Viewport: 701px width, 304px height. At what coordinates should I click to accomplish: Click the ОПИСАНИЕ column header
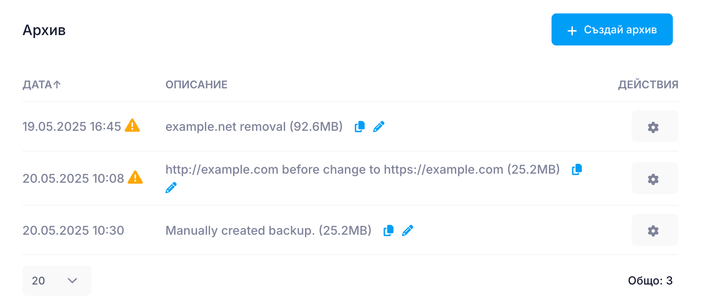[x=196, y=84]
